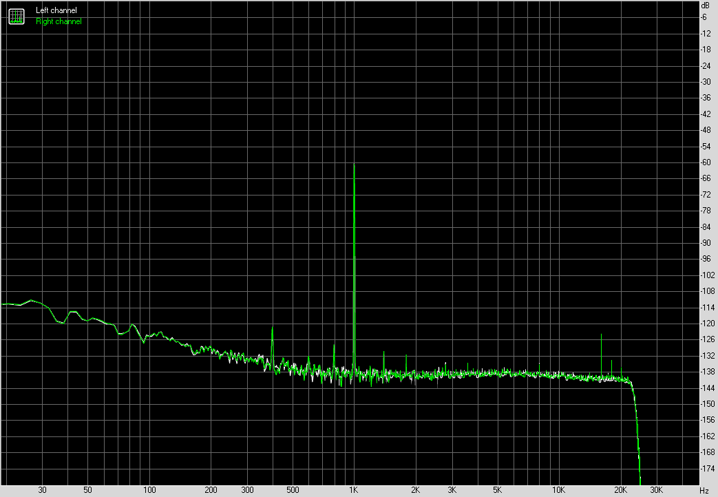The image size is (718, 497).
Task: Click the -6 dB scale label
Action: coord(704,17)
